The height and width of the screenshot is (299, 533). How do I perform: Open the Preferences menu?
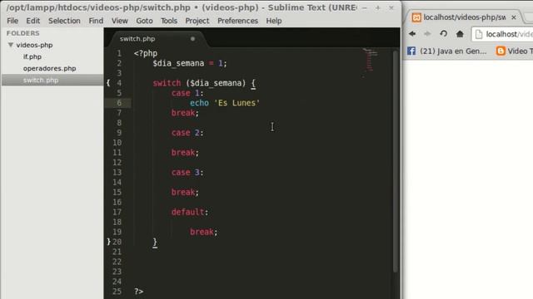237,21
